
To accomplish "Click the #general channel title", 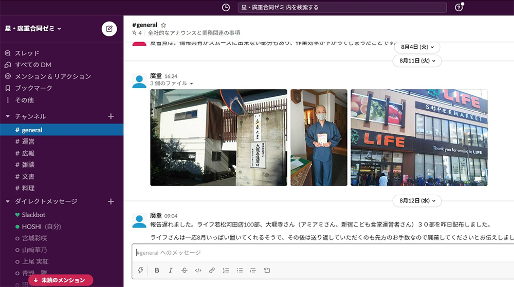I will pyautogui.click(x=144, y=25).
